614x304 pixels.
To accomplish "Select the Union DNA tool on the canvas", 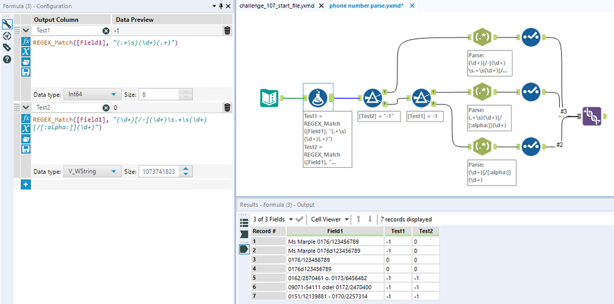I will pos(592,116).
